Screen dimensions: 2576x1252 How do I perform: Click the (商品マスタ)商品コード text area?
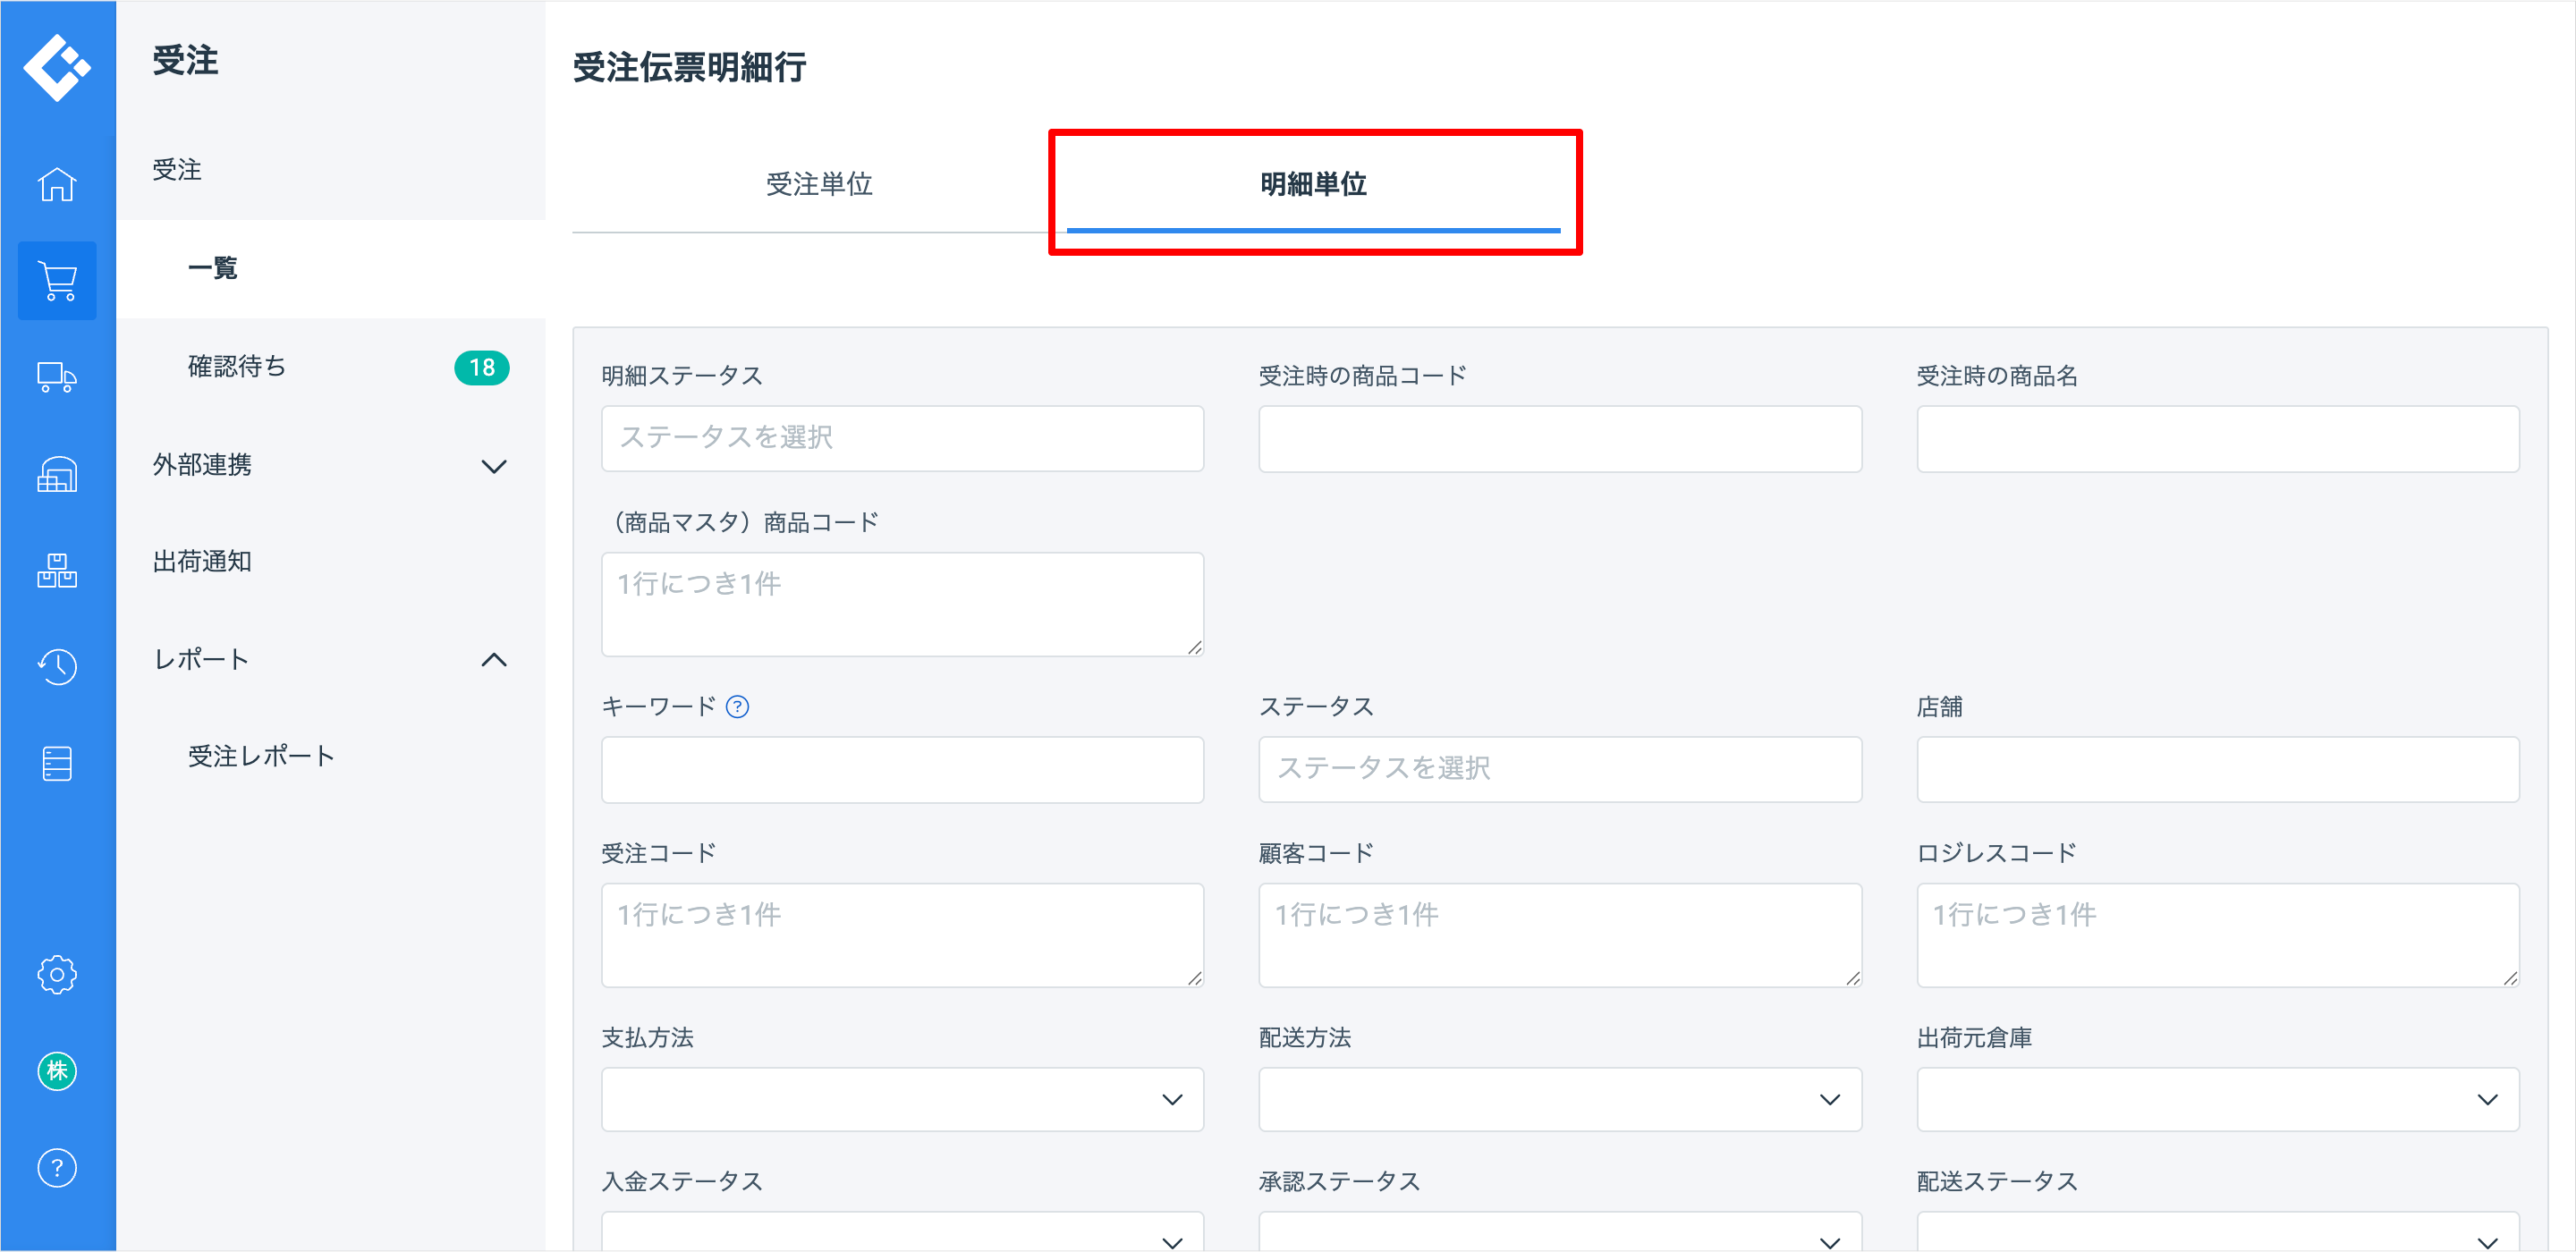coord(902,604)
